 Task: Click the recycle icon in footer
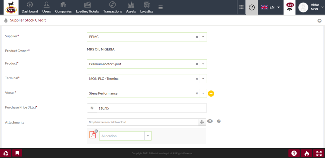coord(6,153)
